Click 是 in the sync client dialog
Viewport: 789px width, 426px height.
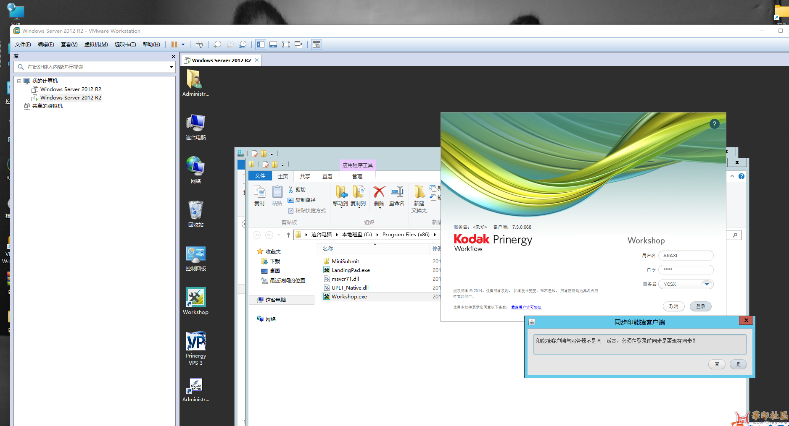click(738, 364)
